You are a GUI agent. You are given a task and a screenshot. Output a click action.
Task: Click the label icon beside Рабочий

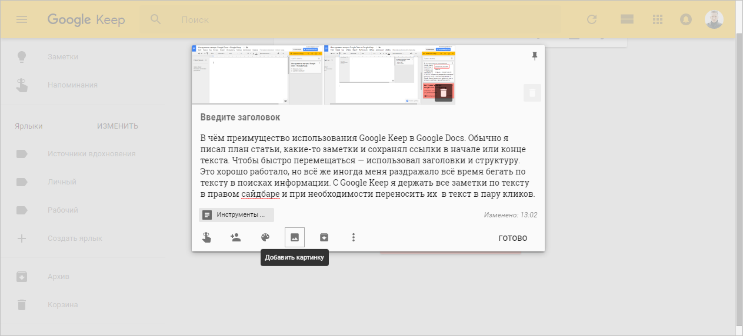(22, 210)
